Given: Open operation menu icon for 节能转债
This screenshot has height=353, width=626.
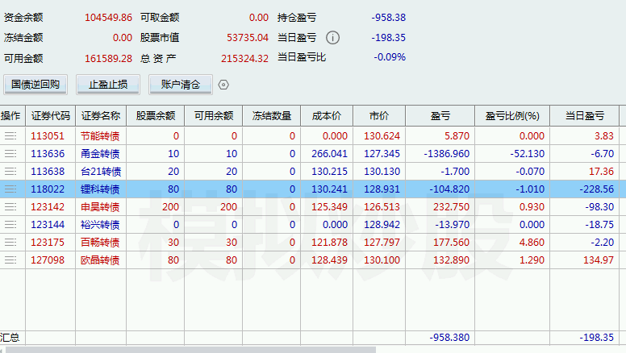Looking at the screenshot, I should 10,136.
